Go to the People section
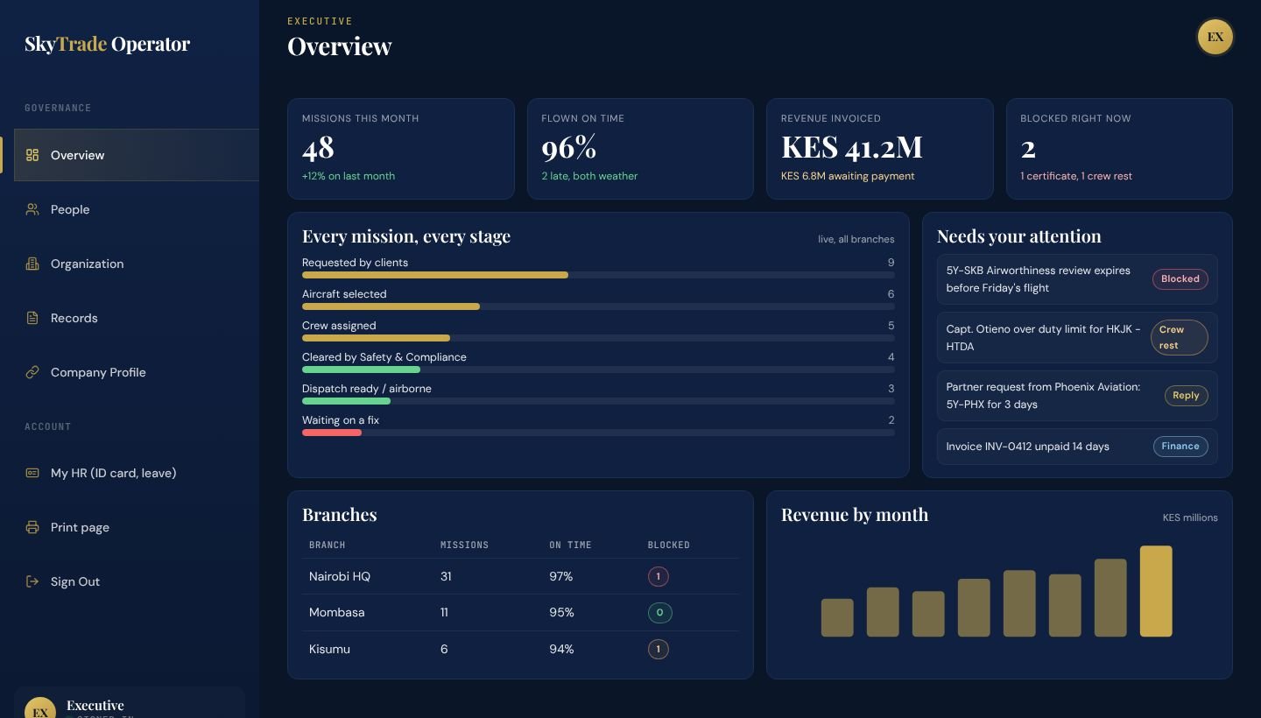This screenshot has width=1261, height=718. (136, 209)
